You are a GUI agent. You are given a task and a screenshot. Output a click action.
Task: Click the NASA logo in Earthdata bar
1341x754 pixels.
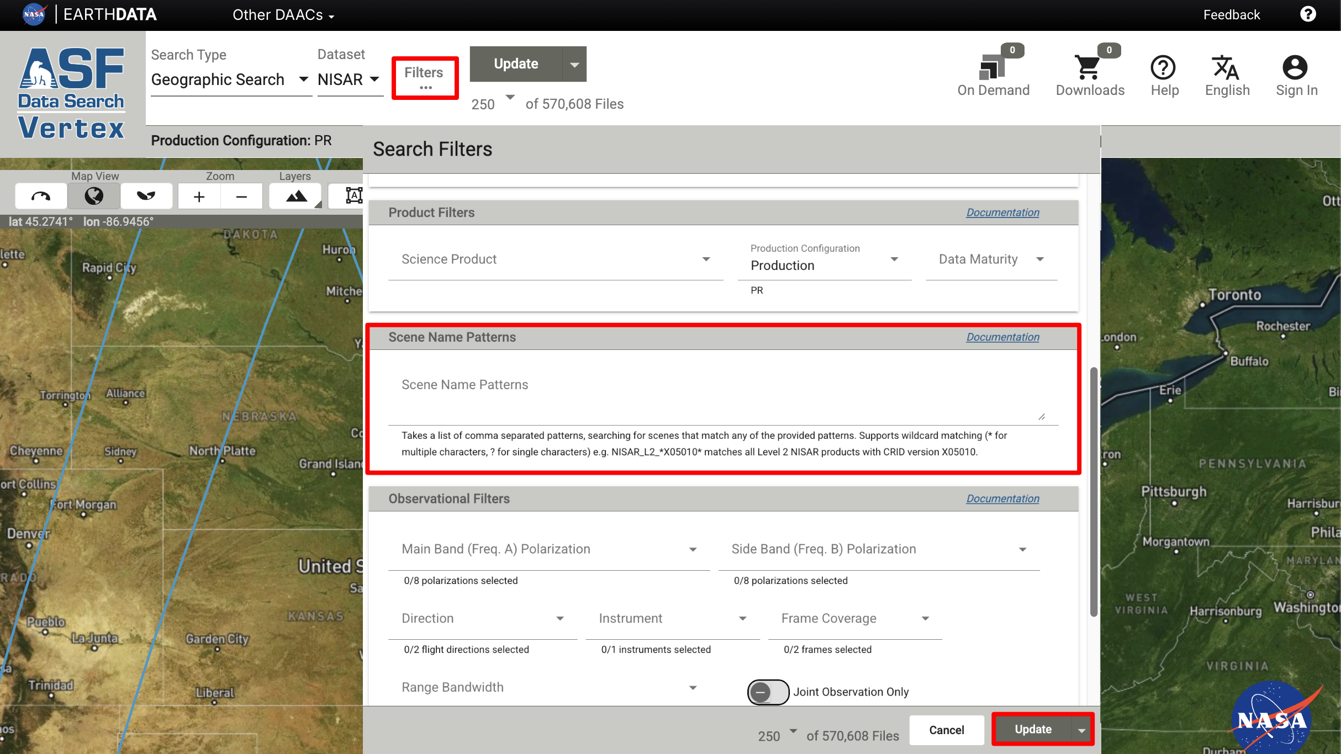point(34,14)
